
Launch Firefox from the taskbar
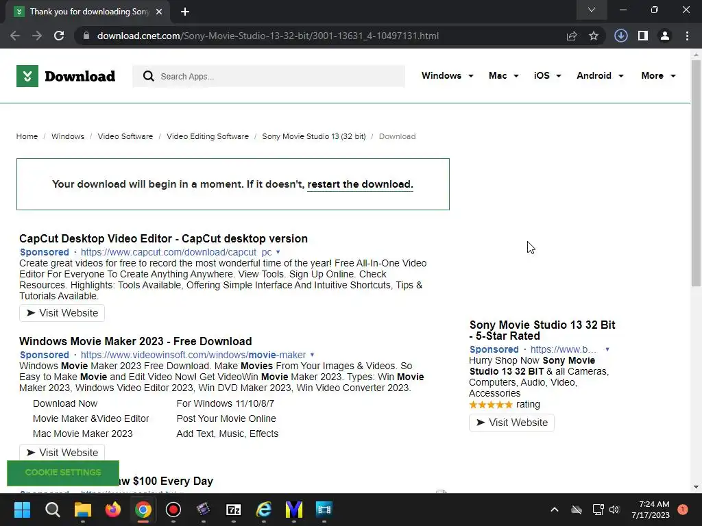pos(113,510)
